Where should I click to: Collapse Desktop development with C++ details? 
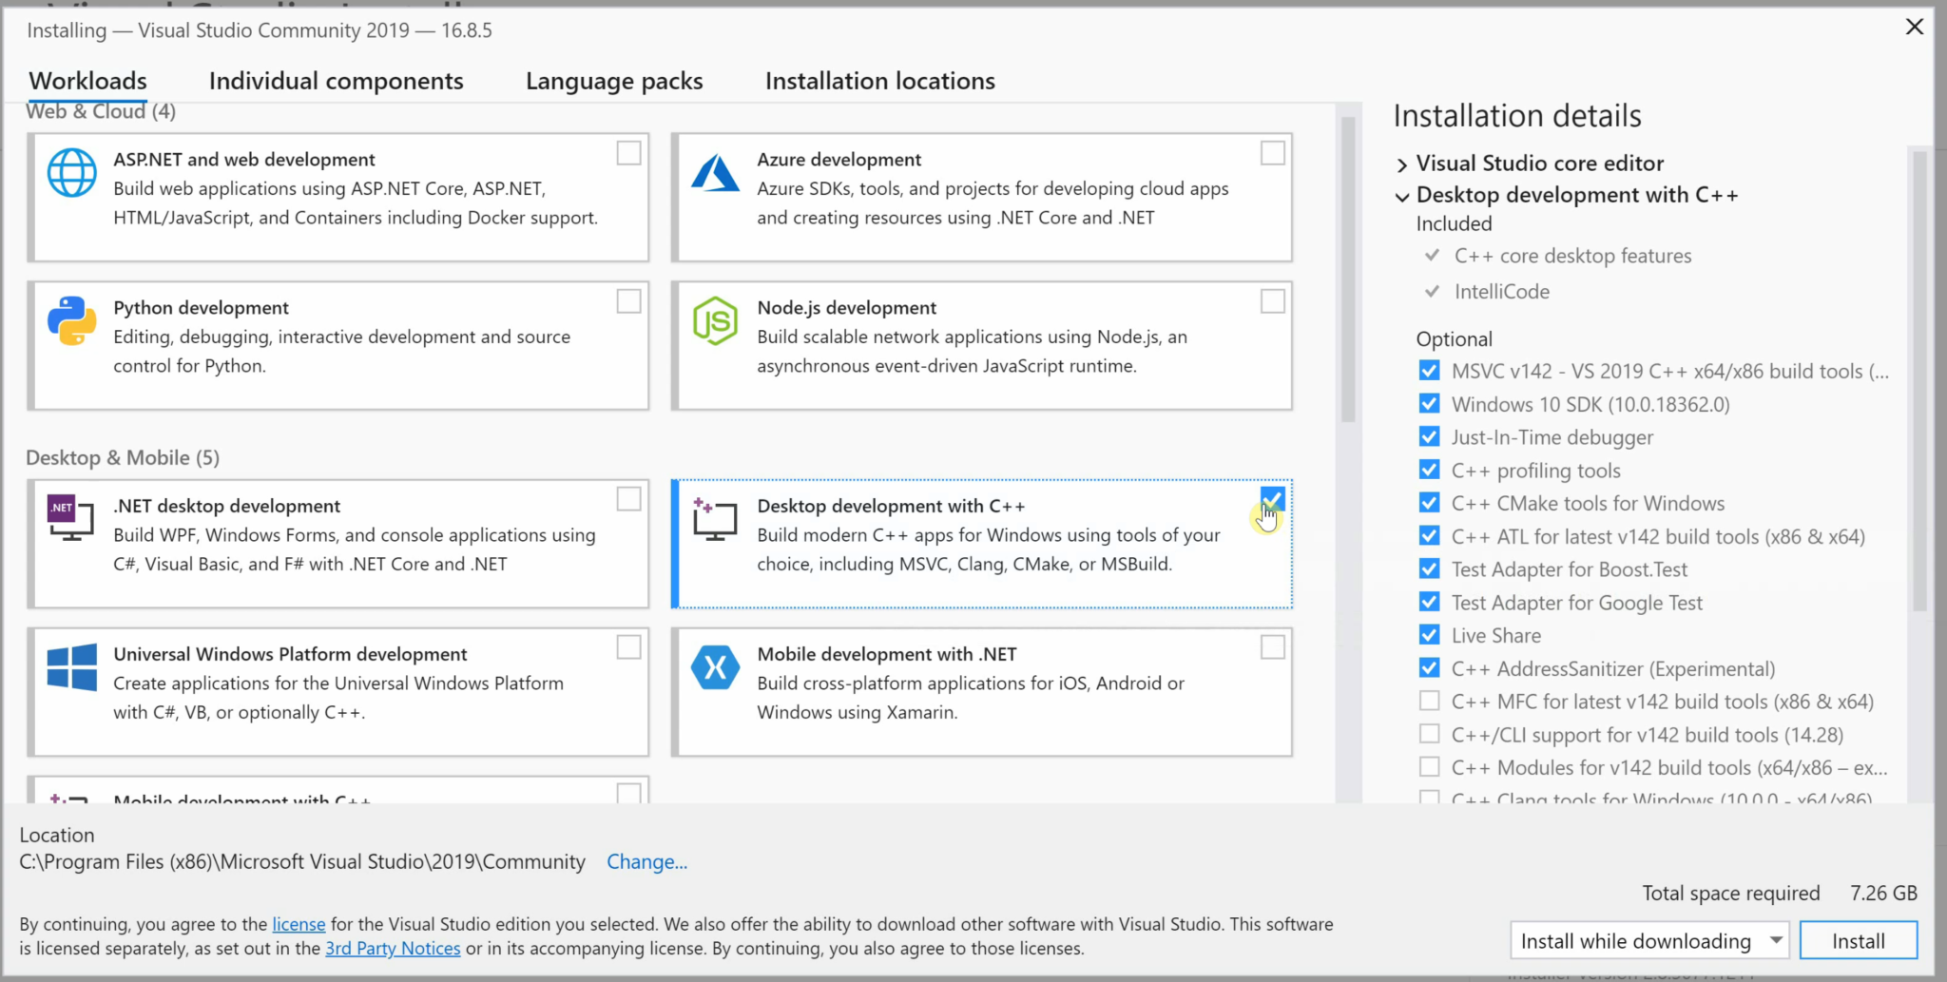1402,197
